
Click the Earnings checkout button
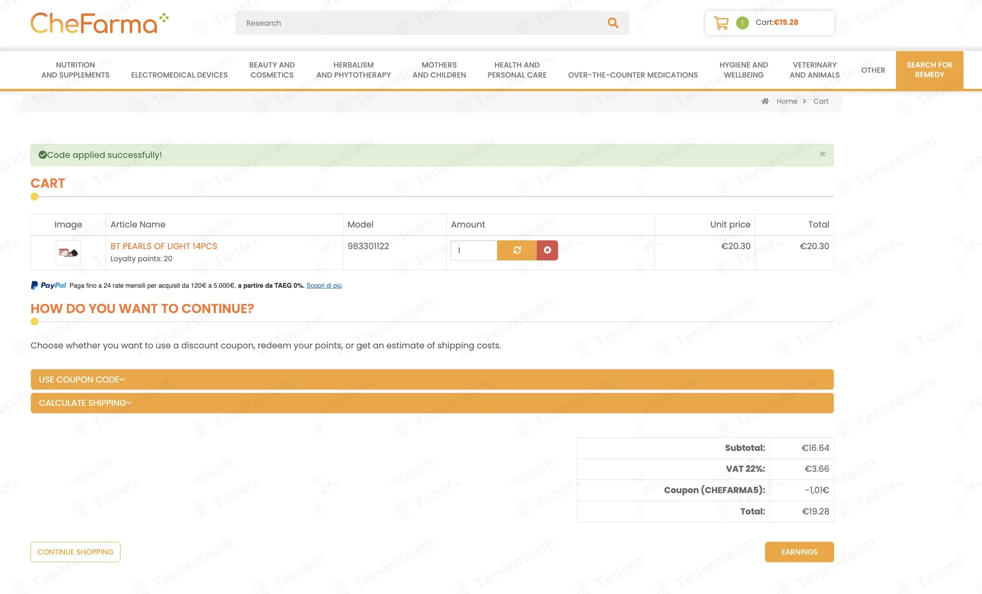[x=799, y=552]
